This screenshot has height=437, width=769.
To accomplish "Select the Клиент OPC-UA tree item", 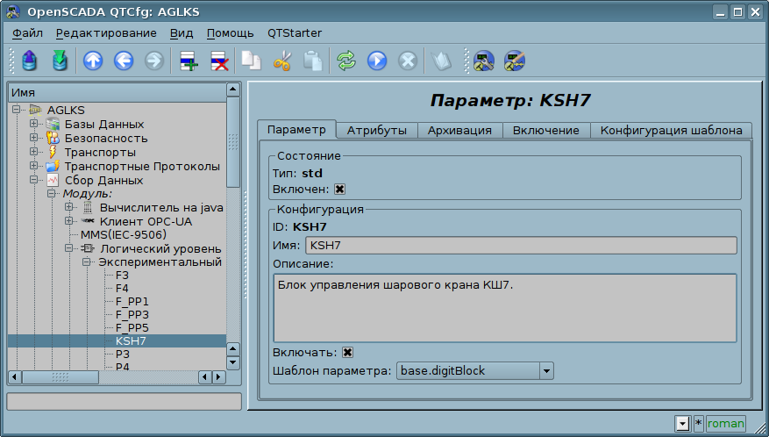I will pos(146,221).
